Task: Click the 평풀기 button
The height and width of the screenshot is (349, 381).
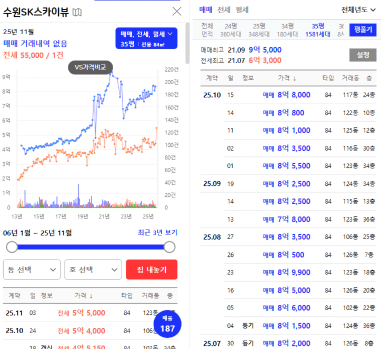Action: click(x=363, y=30)
